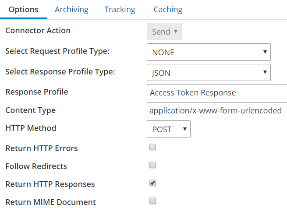Click the Connector Action label
The image size is (287, 208).
pos(38,31)
